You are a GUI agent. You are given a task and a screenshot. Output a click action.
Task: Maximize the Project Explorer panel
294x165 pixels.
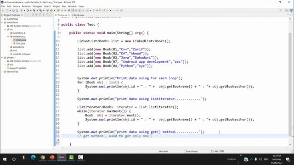click(51, 15)
